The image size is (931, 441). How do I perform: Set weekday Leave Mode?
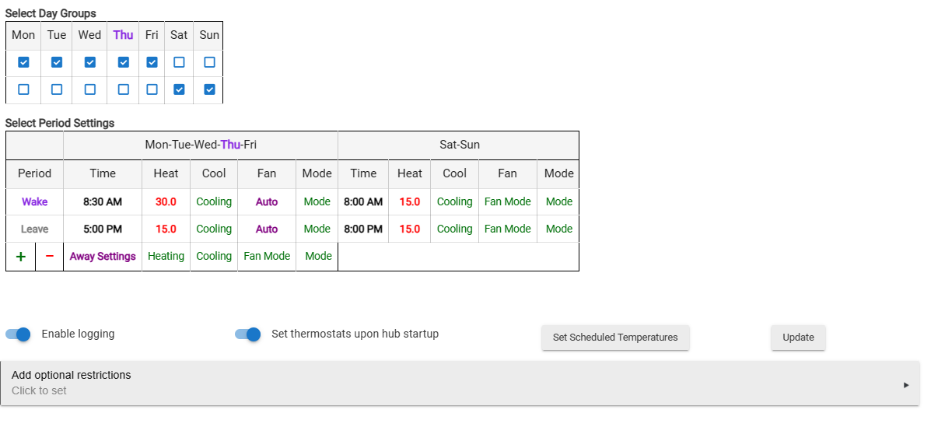317,229
